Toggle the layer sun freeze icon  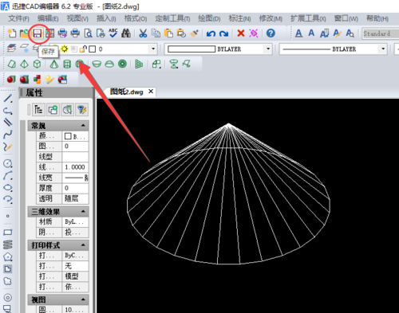tap(64, 49)
